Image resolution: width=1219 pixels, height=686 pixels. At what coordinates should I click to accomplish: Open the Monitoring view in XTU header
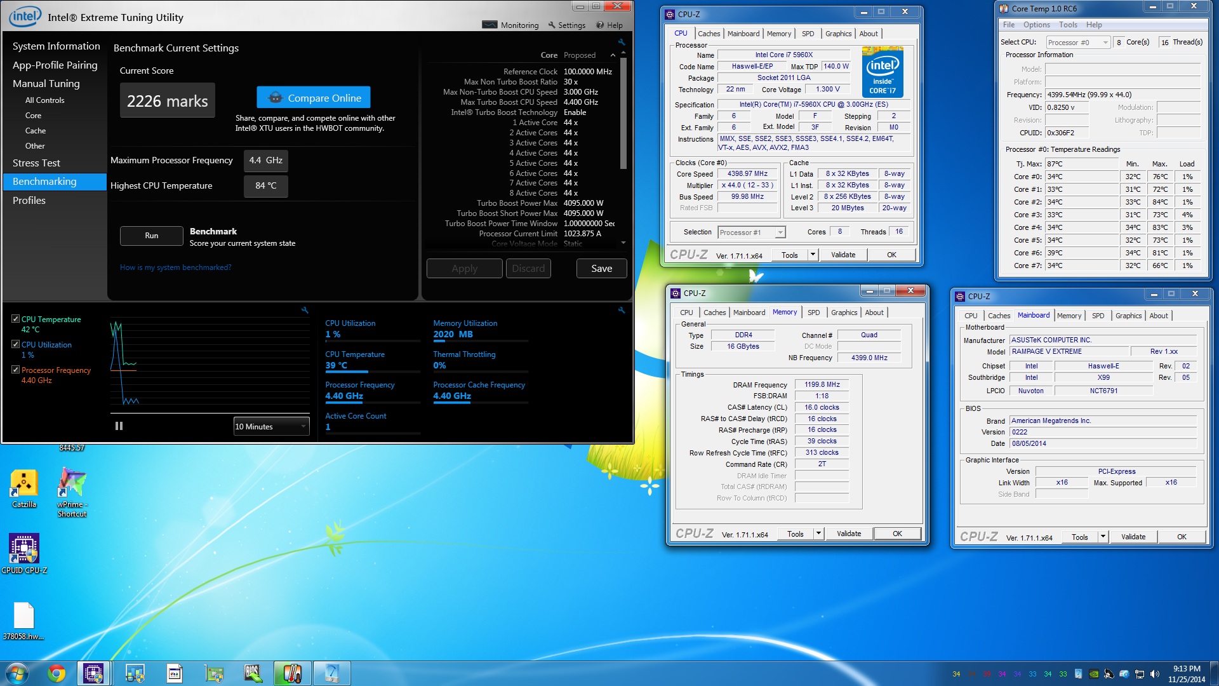coord(510,25)
